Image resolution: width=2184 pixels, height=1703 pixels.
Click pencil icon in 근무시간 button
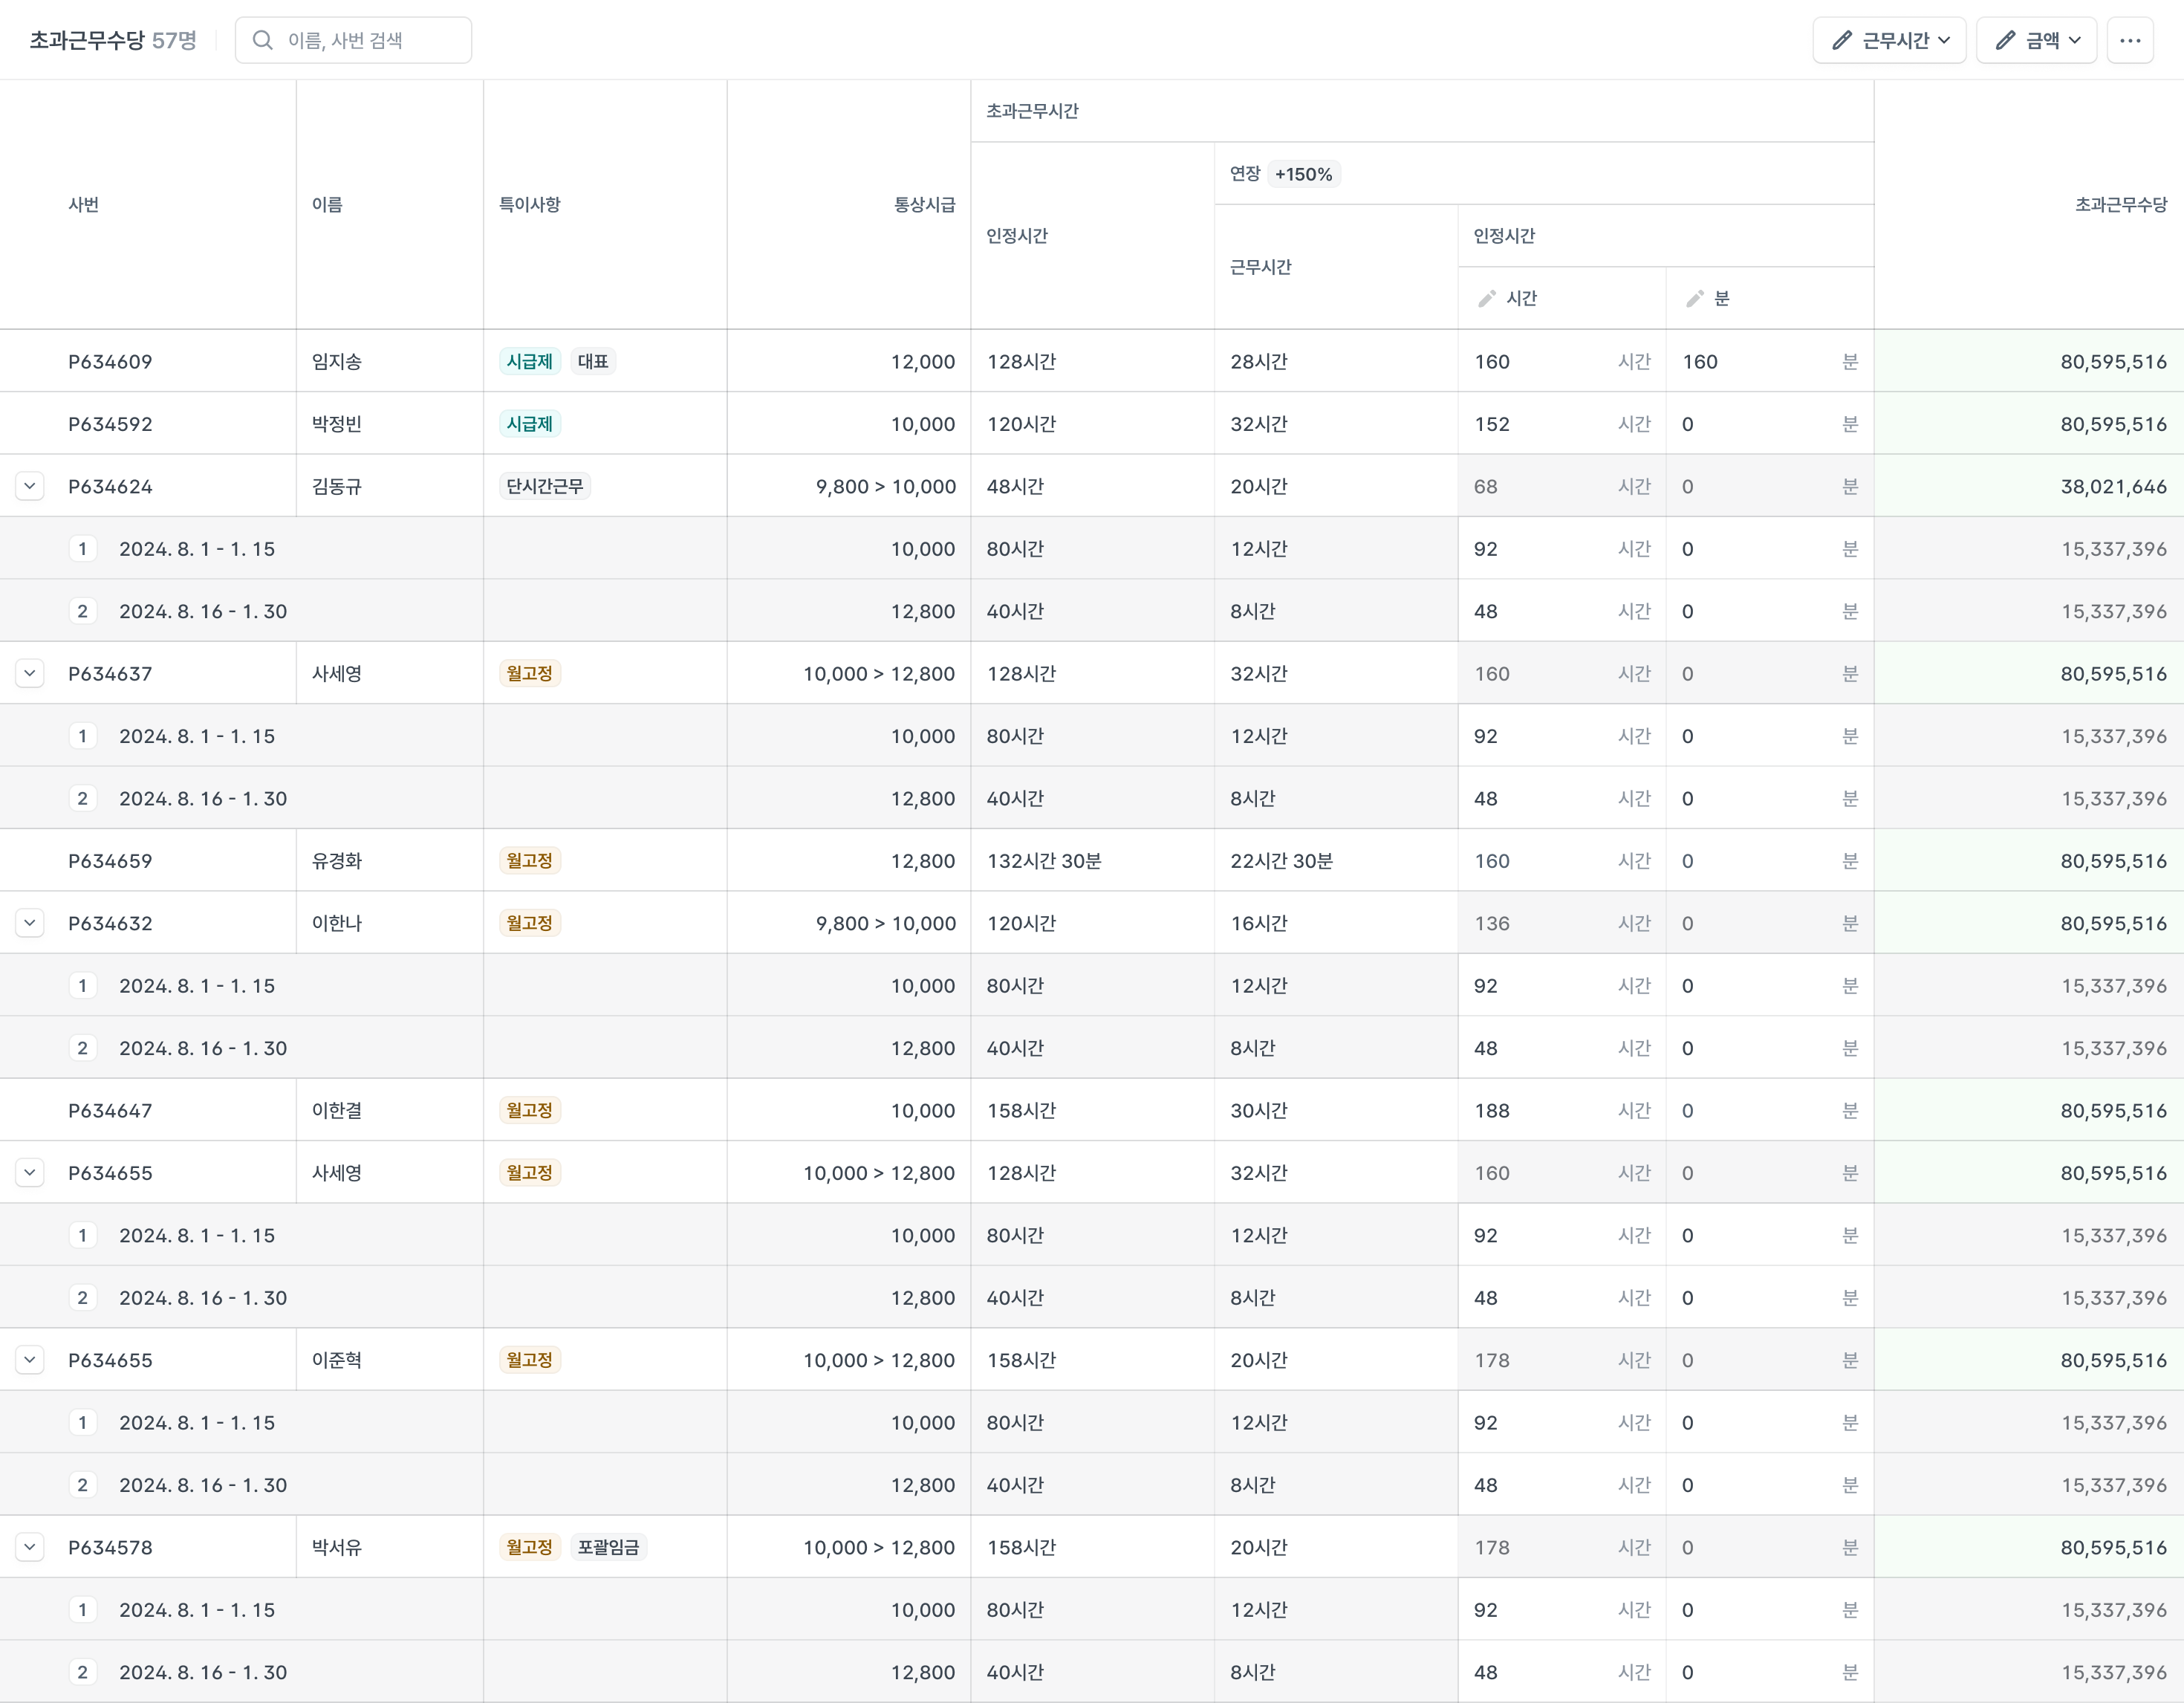tap(1841, 40)
